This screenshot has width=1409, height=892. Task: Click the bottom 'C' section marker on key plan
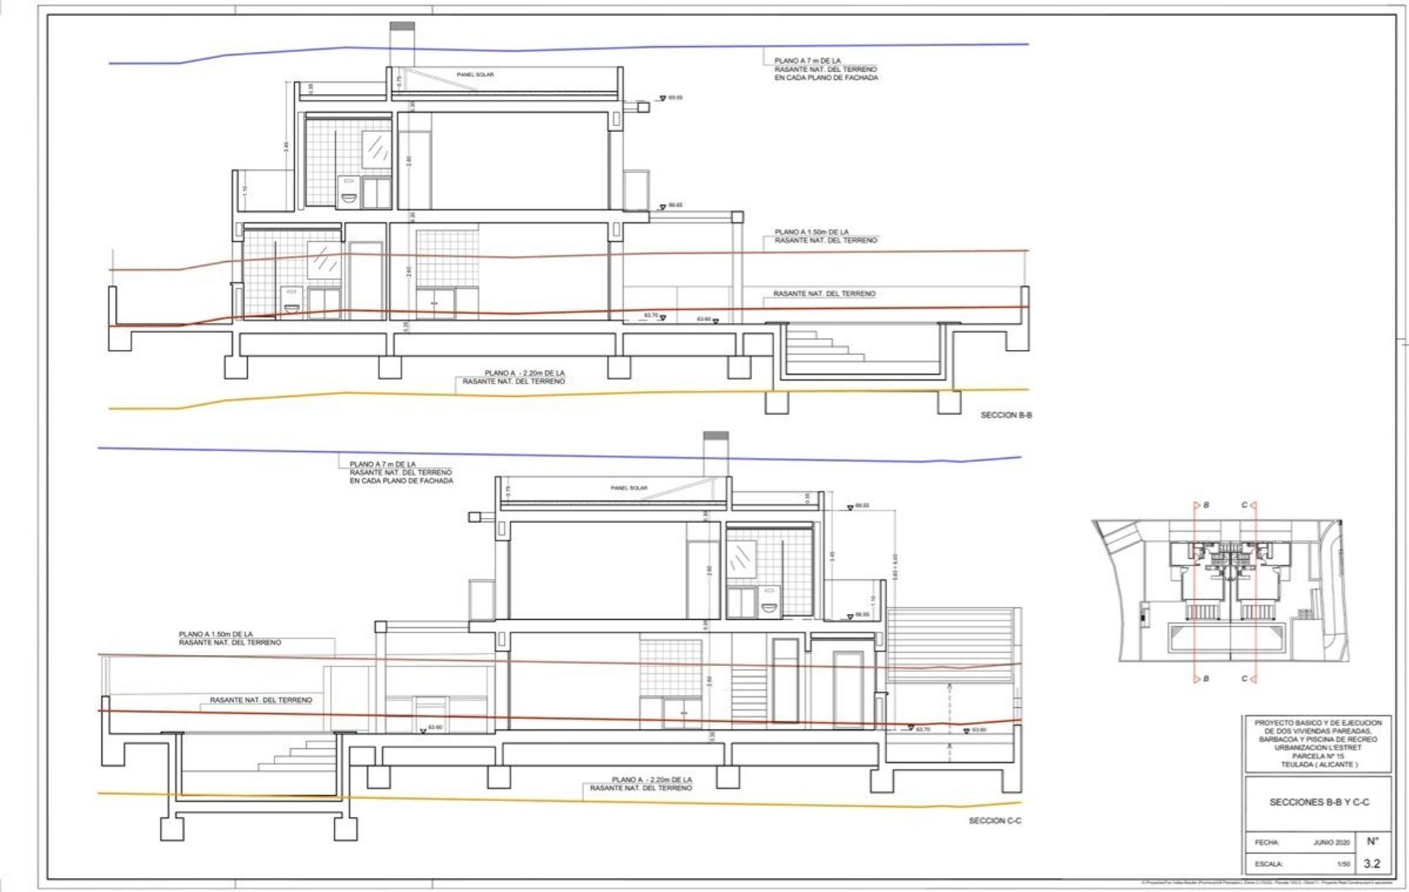coord(1248,679)
